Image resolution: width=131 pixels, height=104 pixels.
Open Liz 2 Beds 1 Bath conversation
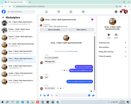click(x=18, y=45)
